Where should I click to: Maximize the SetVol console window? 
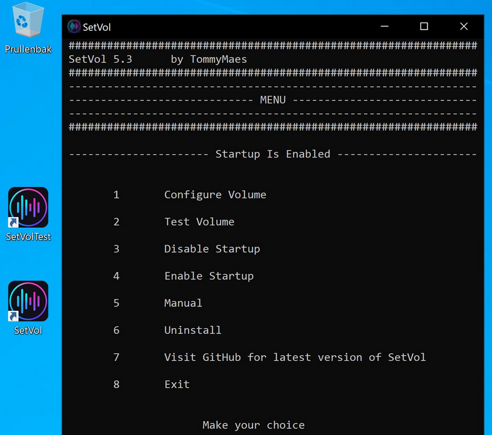pyautogui.click(x=424, y=27)
